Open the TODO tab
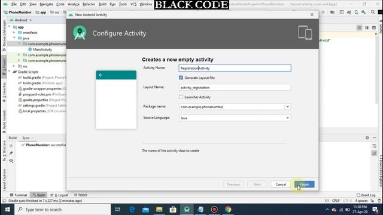The width and height of the screenshot is (383, 215). [x=81, y=195]
